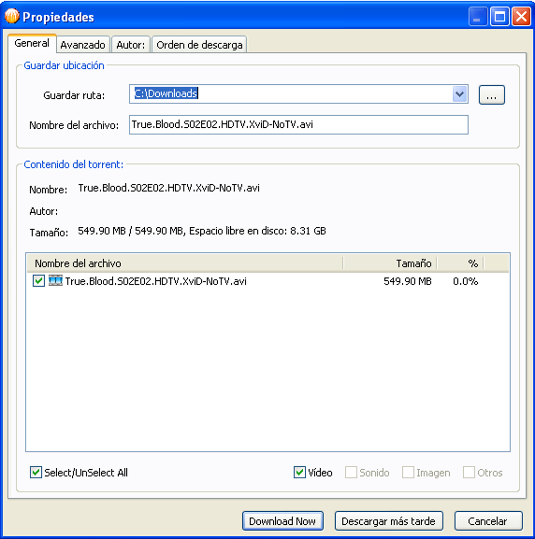This screenshot has width=535, height=539.
Task: Toggle the Select/UnSelect All checkbox
Action: click(x=36, y=472)
